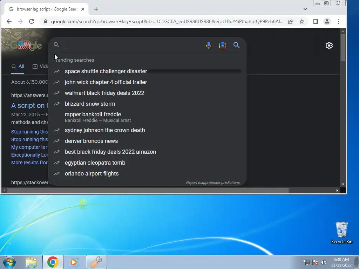Screen dimensions: 359x269
Task: Click the address bar URL
Action: pyautogui.click(x=167, y=21)
